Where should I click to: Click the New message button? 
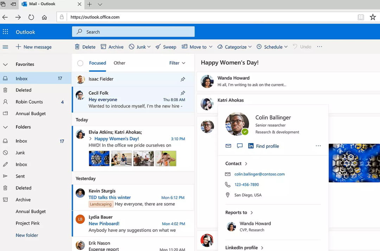[34, 47]
